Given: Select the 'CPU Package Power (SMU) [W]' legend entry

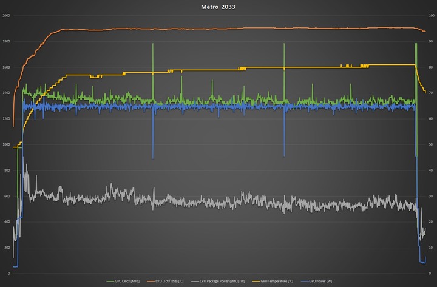Looking at the screenshot, I should click(218, 281).
